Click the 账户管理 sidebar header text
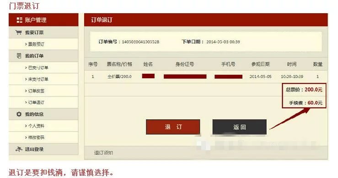 tap(36, 20)
